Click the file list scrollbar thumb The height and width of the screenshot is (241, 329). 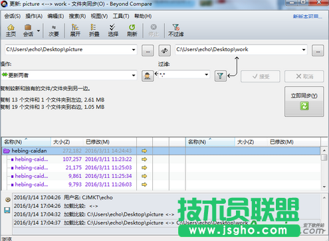[324, 157]
